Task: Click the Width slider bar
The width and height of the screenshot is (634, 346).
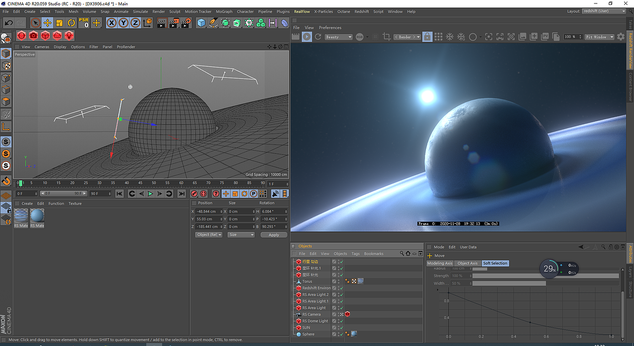Action: (x=545, y=283)
